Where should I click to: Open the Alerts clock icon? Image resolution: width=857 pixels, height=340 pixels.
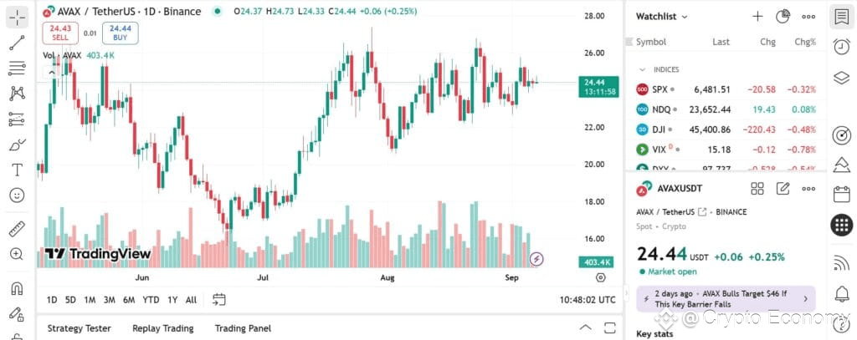[841, 47]
